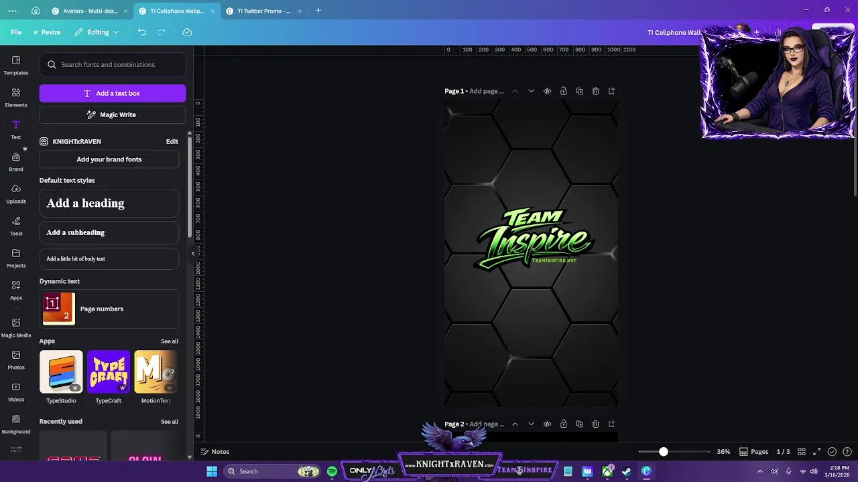858x482 pixels.
Task: Collapse the side panel with arrow handle
Action: (193, 253)
